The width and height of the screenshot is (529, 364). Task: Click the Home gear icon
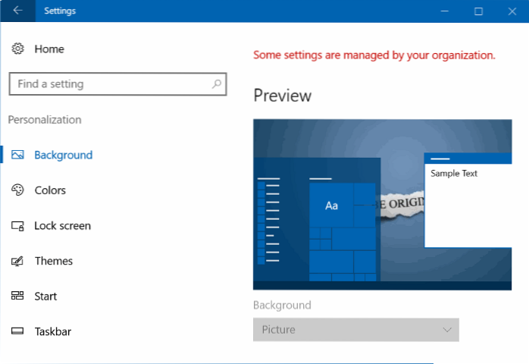[17, 49]
